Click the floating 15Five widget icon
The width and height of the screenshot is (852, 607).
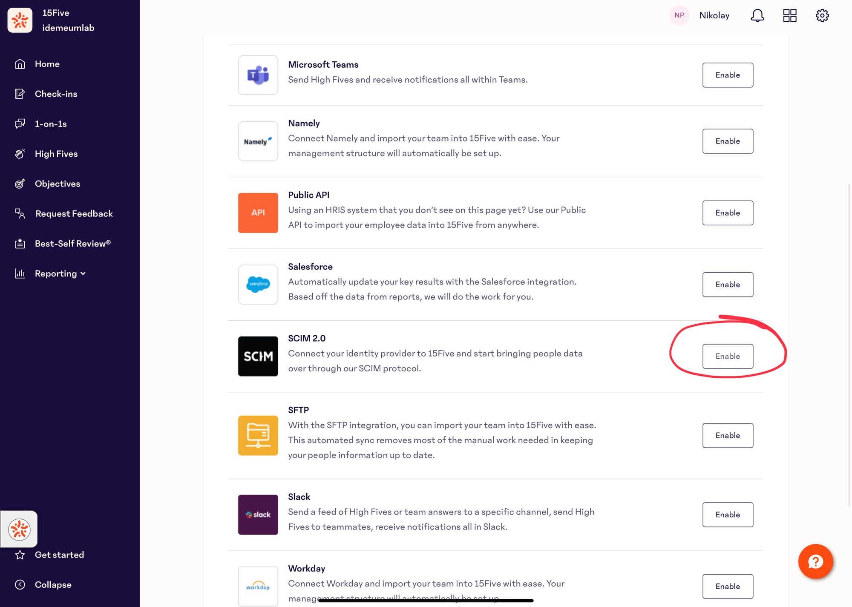point(19,529)
